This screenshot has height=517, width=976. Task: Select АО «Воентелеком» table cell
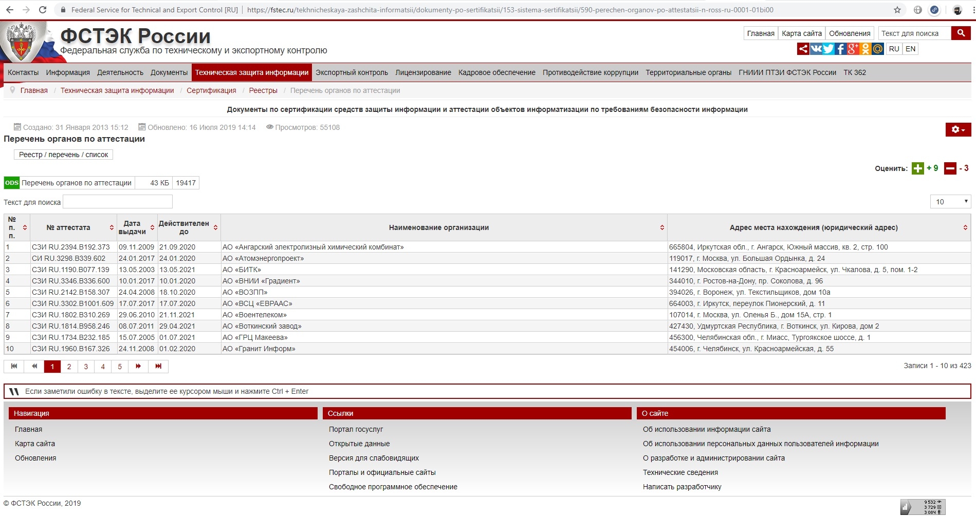tap(444, 315)
